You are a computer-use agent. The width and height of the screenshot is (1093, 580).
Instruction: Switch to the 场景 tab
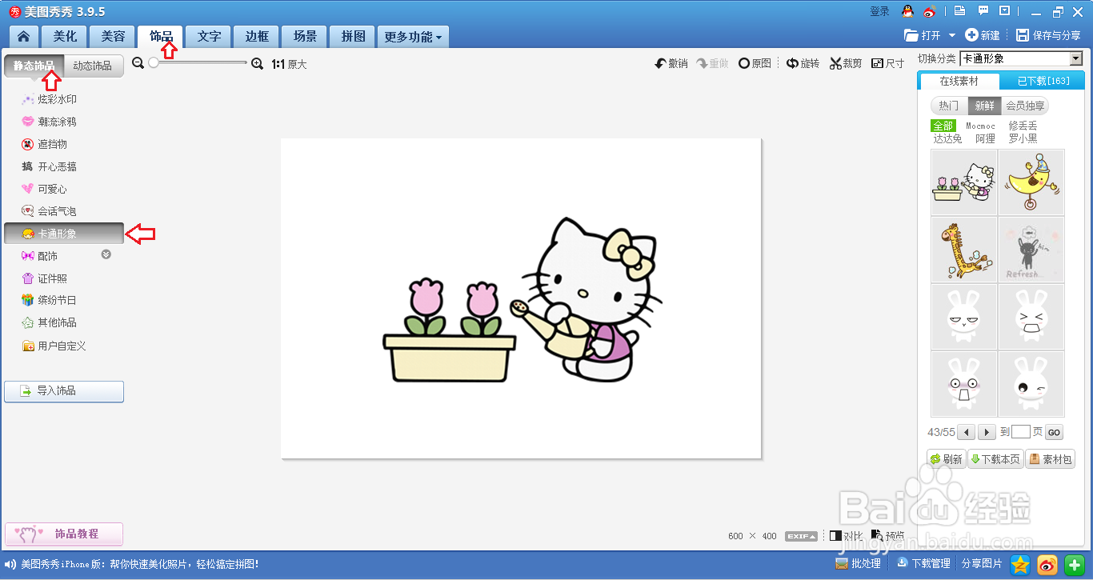coord(305,37)
